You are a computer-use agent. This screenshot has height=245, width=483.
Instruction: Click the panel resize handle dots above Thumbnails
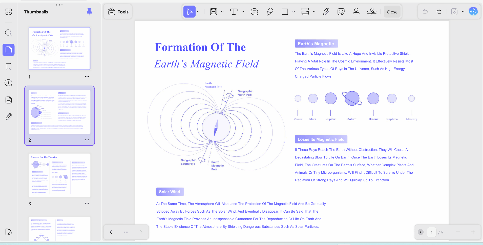pos(59,5)
